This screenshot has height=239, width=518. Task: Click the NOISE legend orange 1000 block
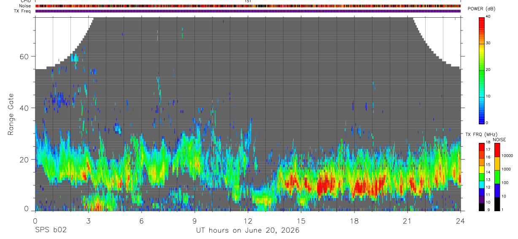[497, 164]
